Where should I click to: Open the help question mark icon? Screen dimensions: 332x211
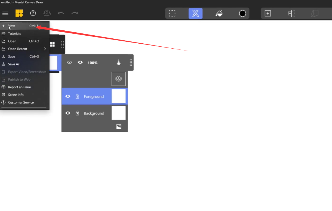coord(33,13)
